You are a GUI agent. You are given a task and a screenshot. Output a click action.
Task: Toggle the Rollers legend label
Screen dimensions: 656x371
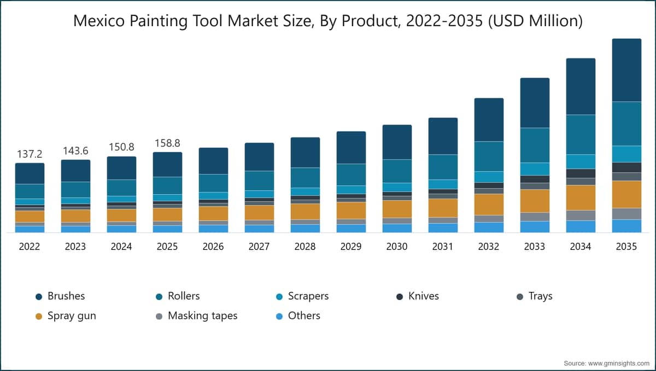(x=184, y=296)
